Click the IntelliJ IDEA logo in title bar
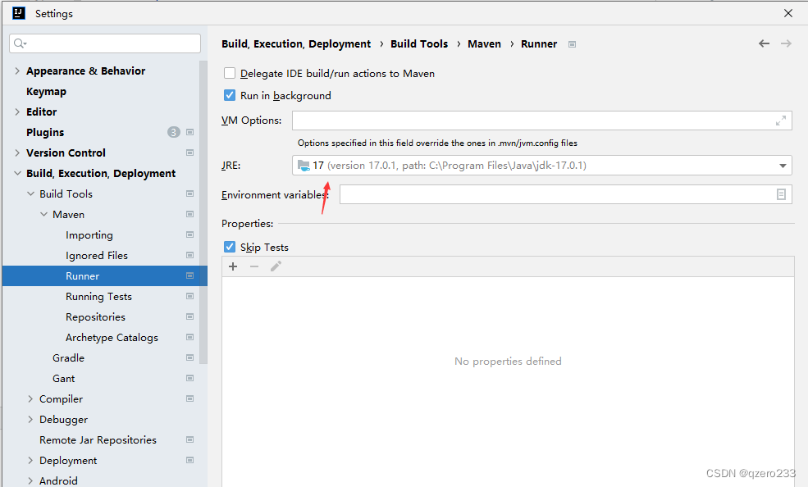 tap(19, 13)
